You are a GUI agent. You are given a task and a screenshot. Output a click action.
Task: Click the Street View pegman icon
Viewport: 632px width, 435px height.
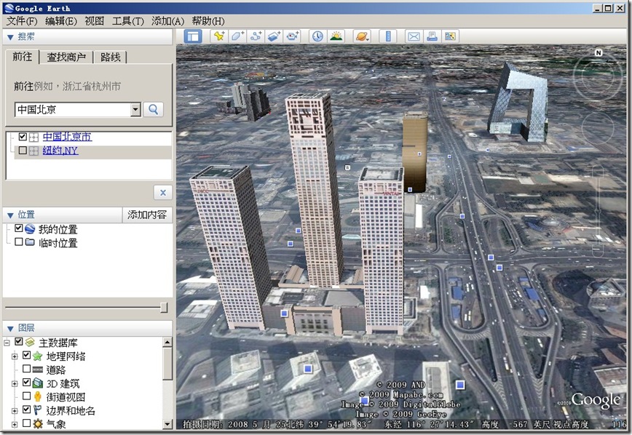point(37,396)
